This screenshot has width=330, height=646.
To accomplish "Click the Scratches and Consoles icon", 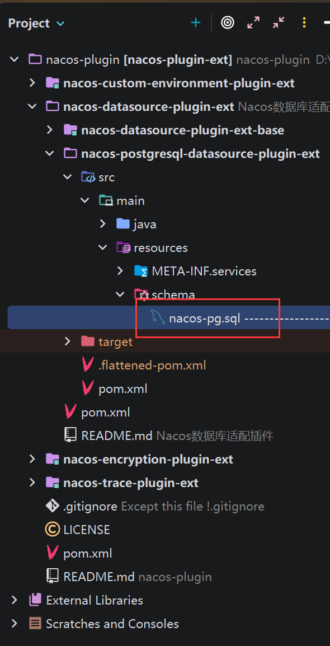I will coord(35,623).
